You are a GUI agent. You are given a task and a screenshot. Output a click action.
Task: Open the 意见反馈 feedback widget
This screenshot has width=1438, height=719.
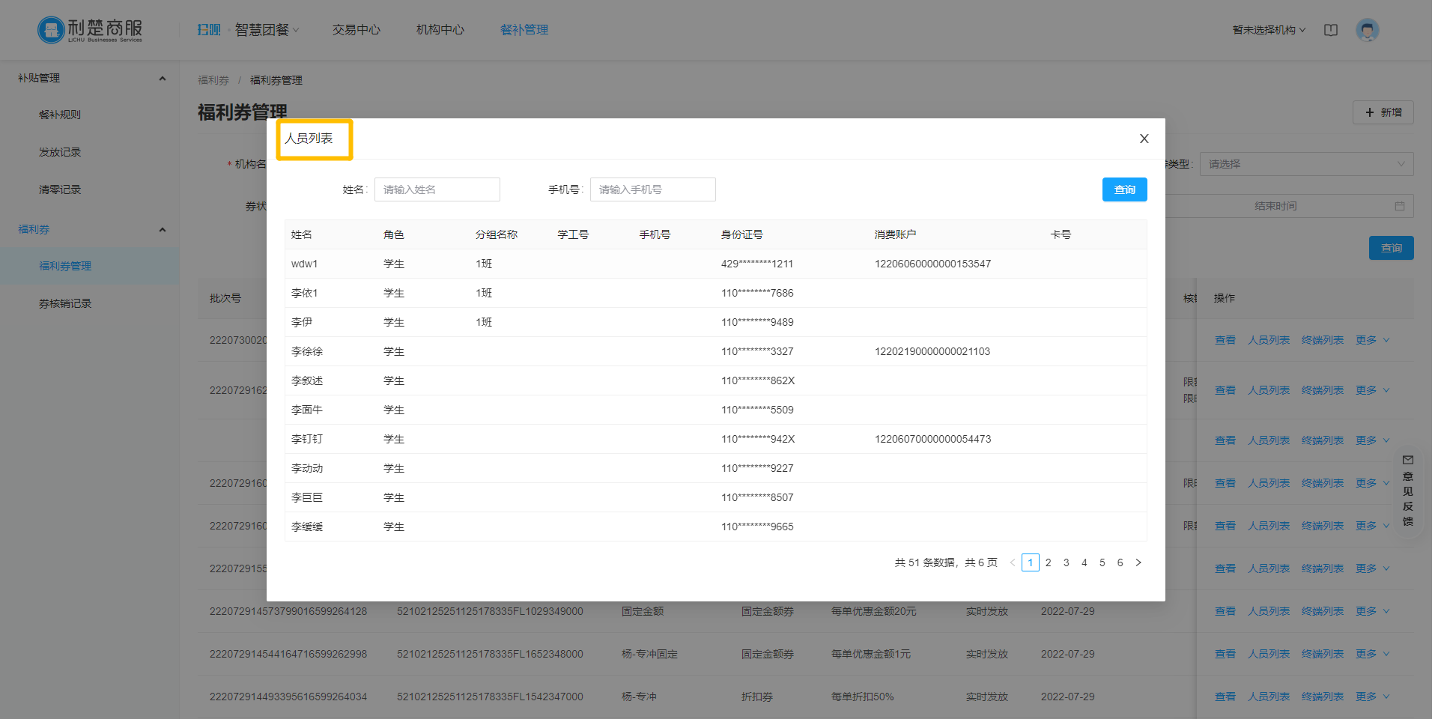1407,491
